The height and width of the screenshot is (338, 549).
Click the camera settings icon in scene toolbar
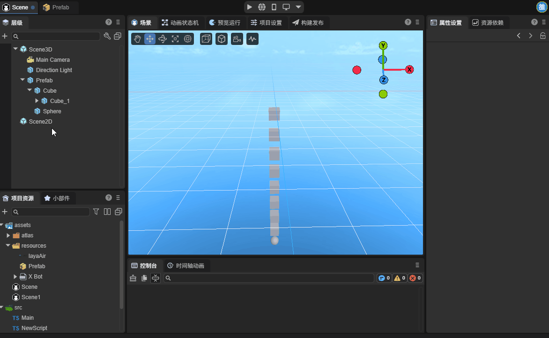pyautogui.click(x=237, y=39)
